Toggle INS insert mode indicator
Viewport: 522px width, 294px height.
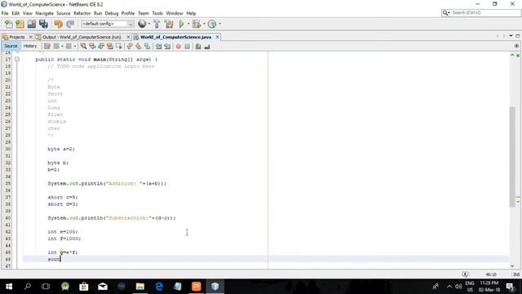516,274
